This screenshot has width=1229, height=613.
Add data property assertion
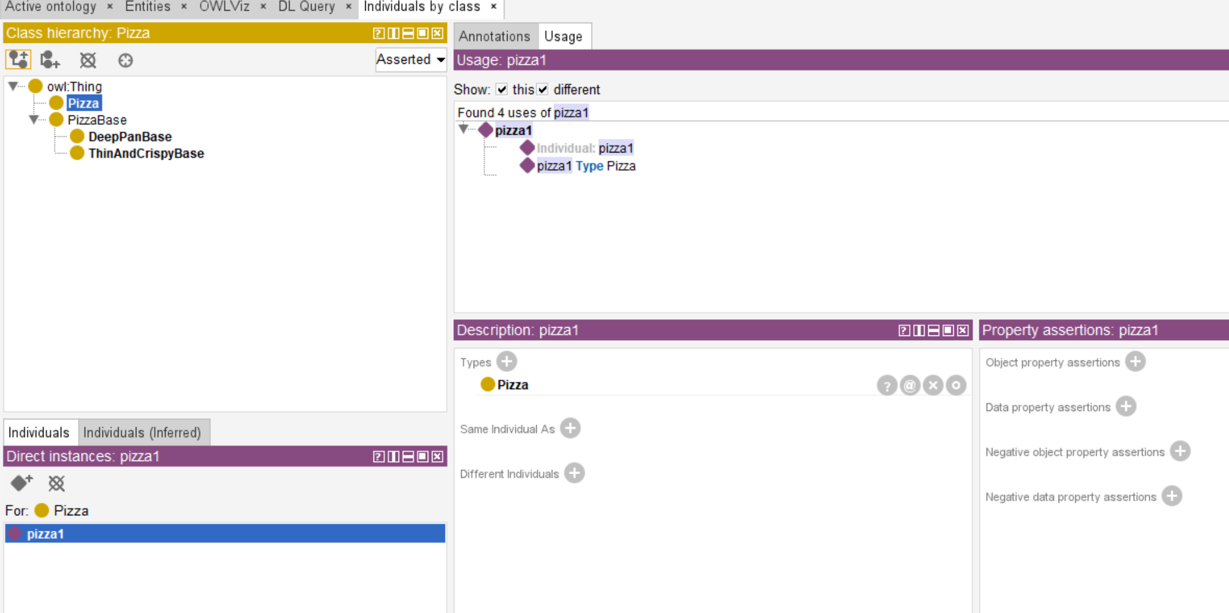[1126, 406]
